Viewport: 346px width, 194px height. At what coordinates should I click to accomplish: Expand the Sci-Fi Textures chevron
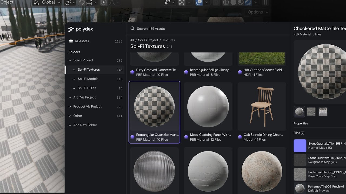click(74, 70)
